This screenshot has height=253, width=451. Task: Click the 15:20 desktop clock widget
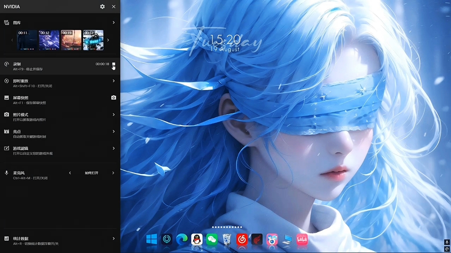click(225, 40)
